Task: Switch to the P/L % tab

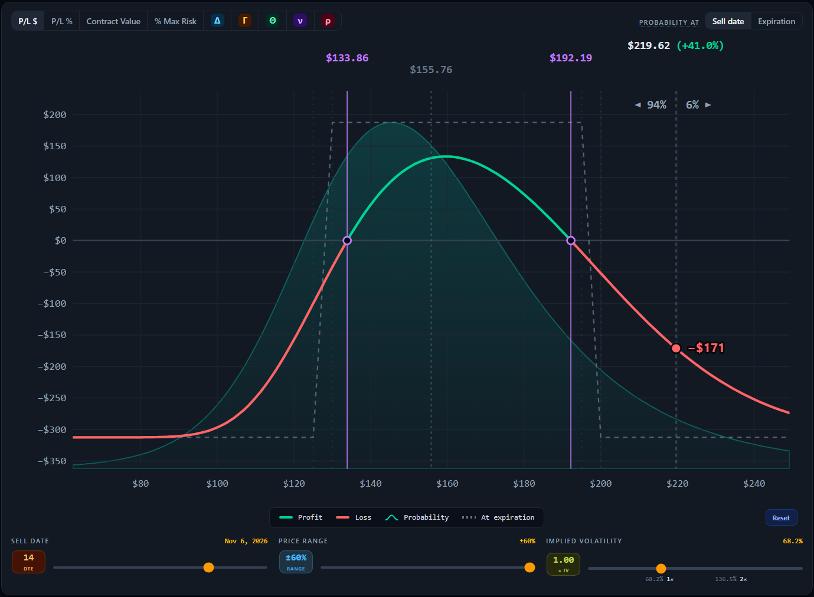Action: (62, 21)
